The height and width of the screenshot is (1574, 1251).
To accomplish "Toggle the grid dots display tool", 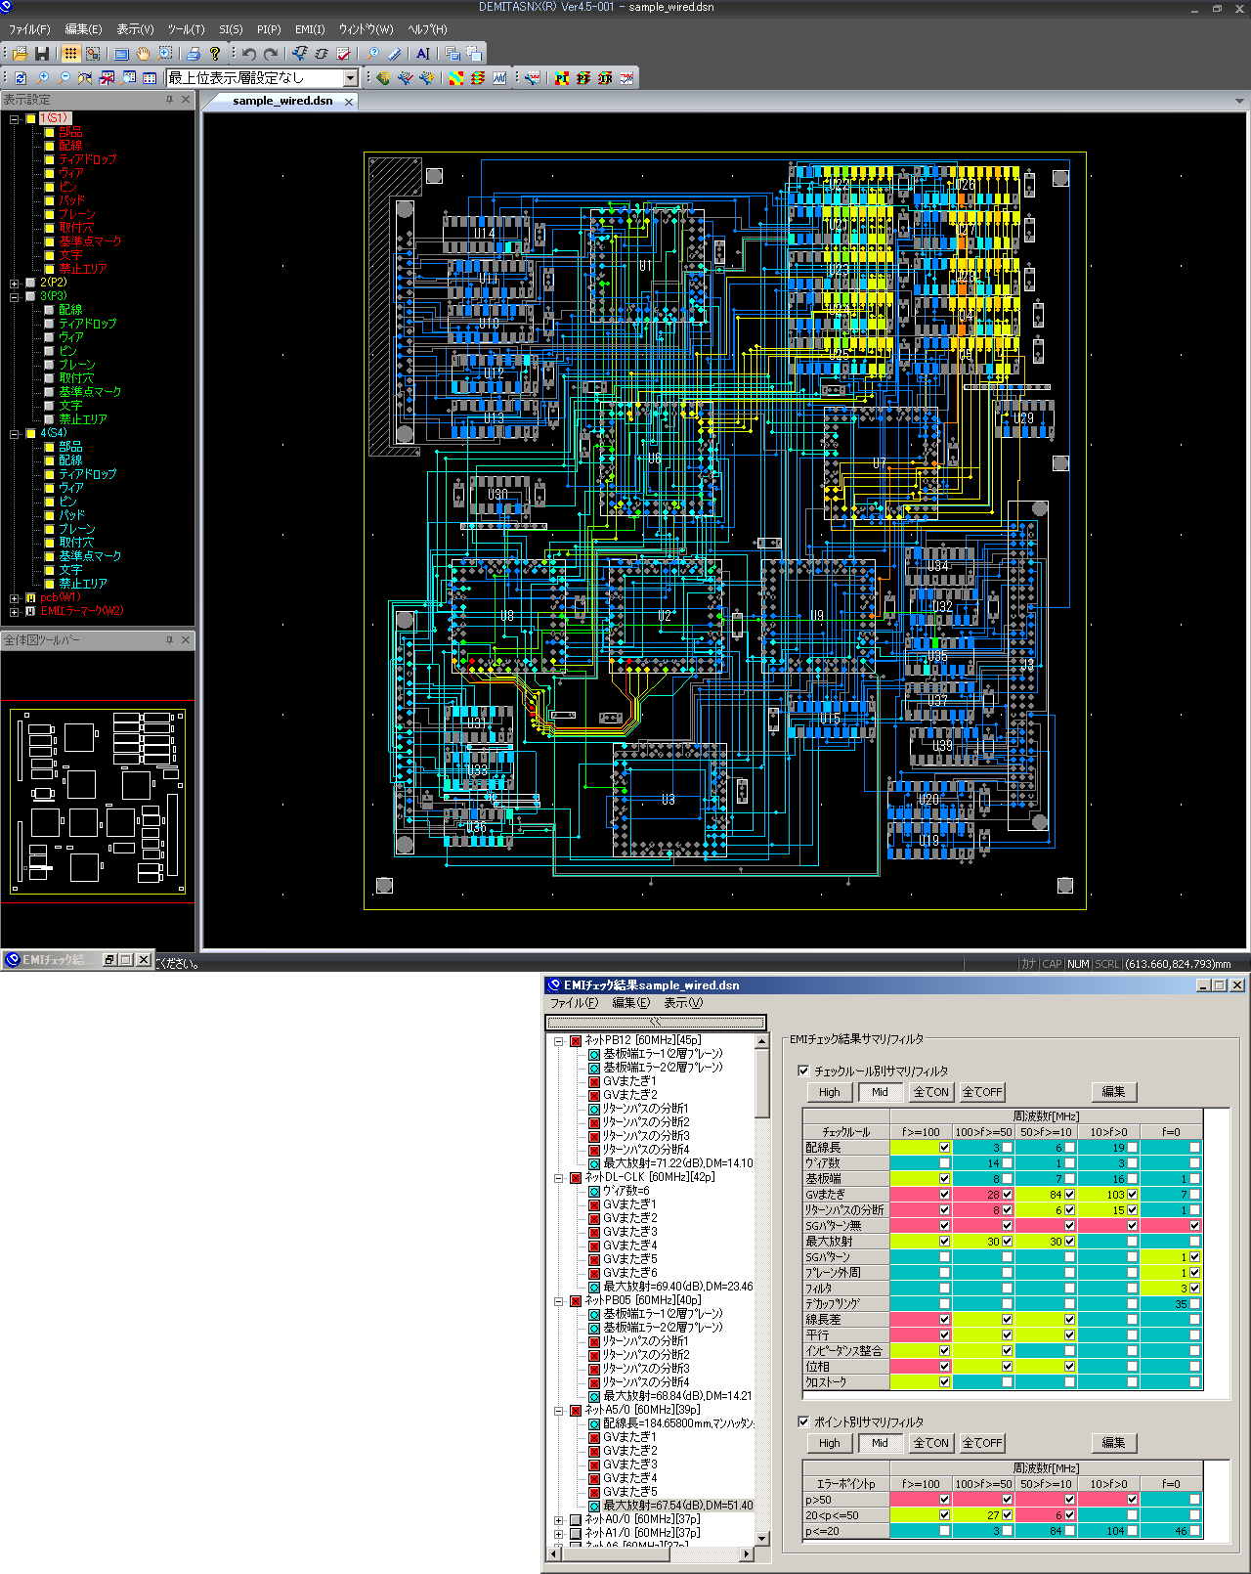I will tap(71, 54).
